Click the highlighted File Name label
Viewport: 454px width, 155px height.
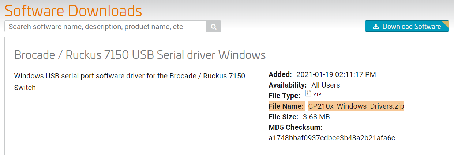(286, 106)
